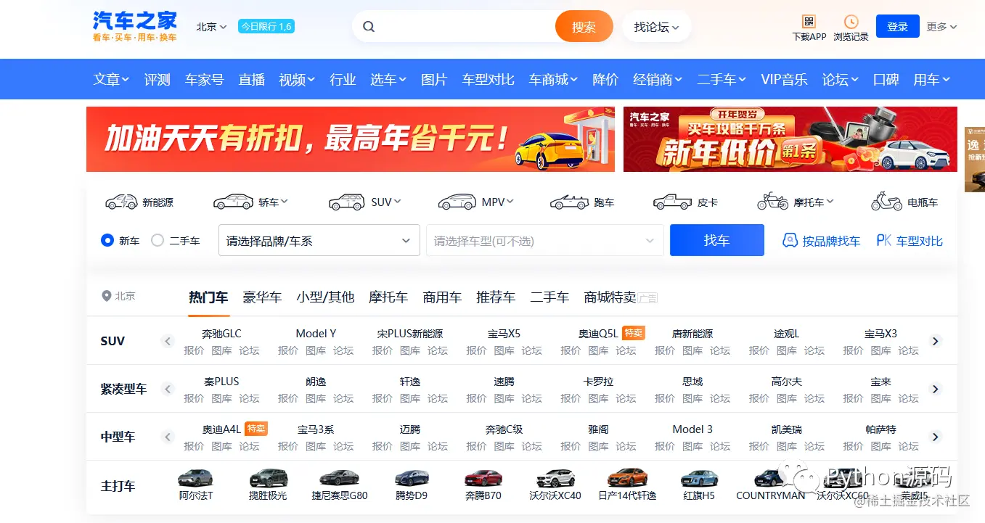Open 请选择品牌/车系 dropdown
Image resolution: width=985 pixels, height=523 pixels.
(x=319, y=240)
